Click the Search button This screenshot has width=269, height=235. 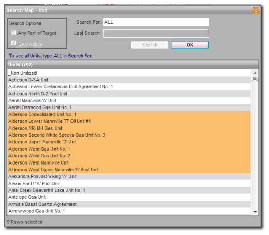(x=150, y=45)
